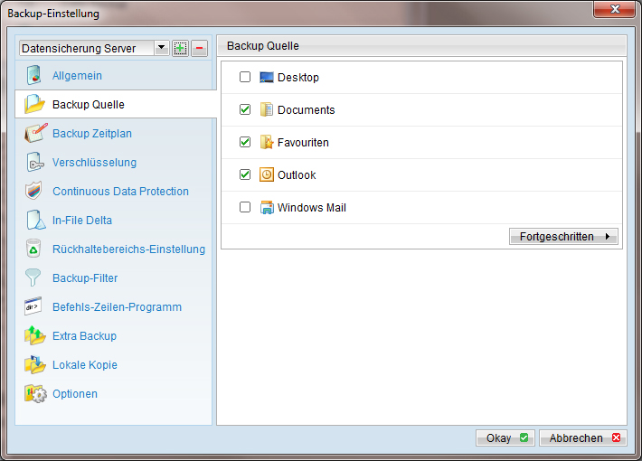The image size is (642, 461).
Task: Click the Favouriten star folder icon
Action: pyautogui.click(x=267, y=142)
